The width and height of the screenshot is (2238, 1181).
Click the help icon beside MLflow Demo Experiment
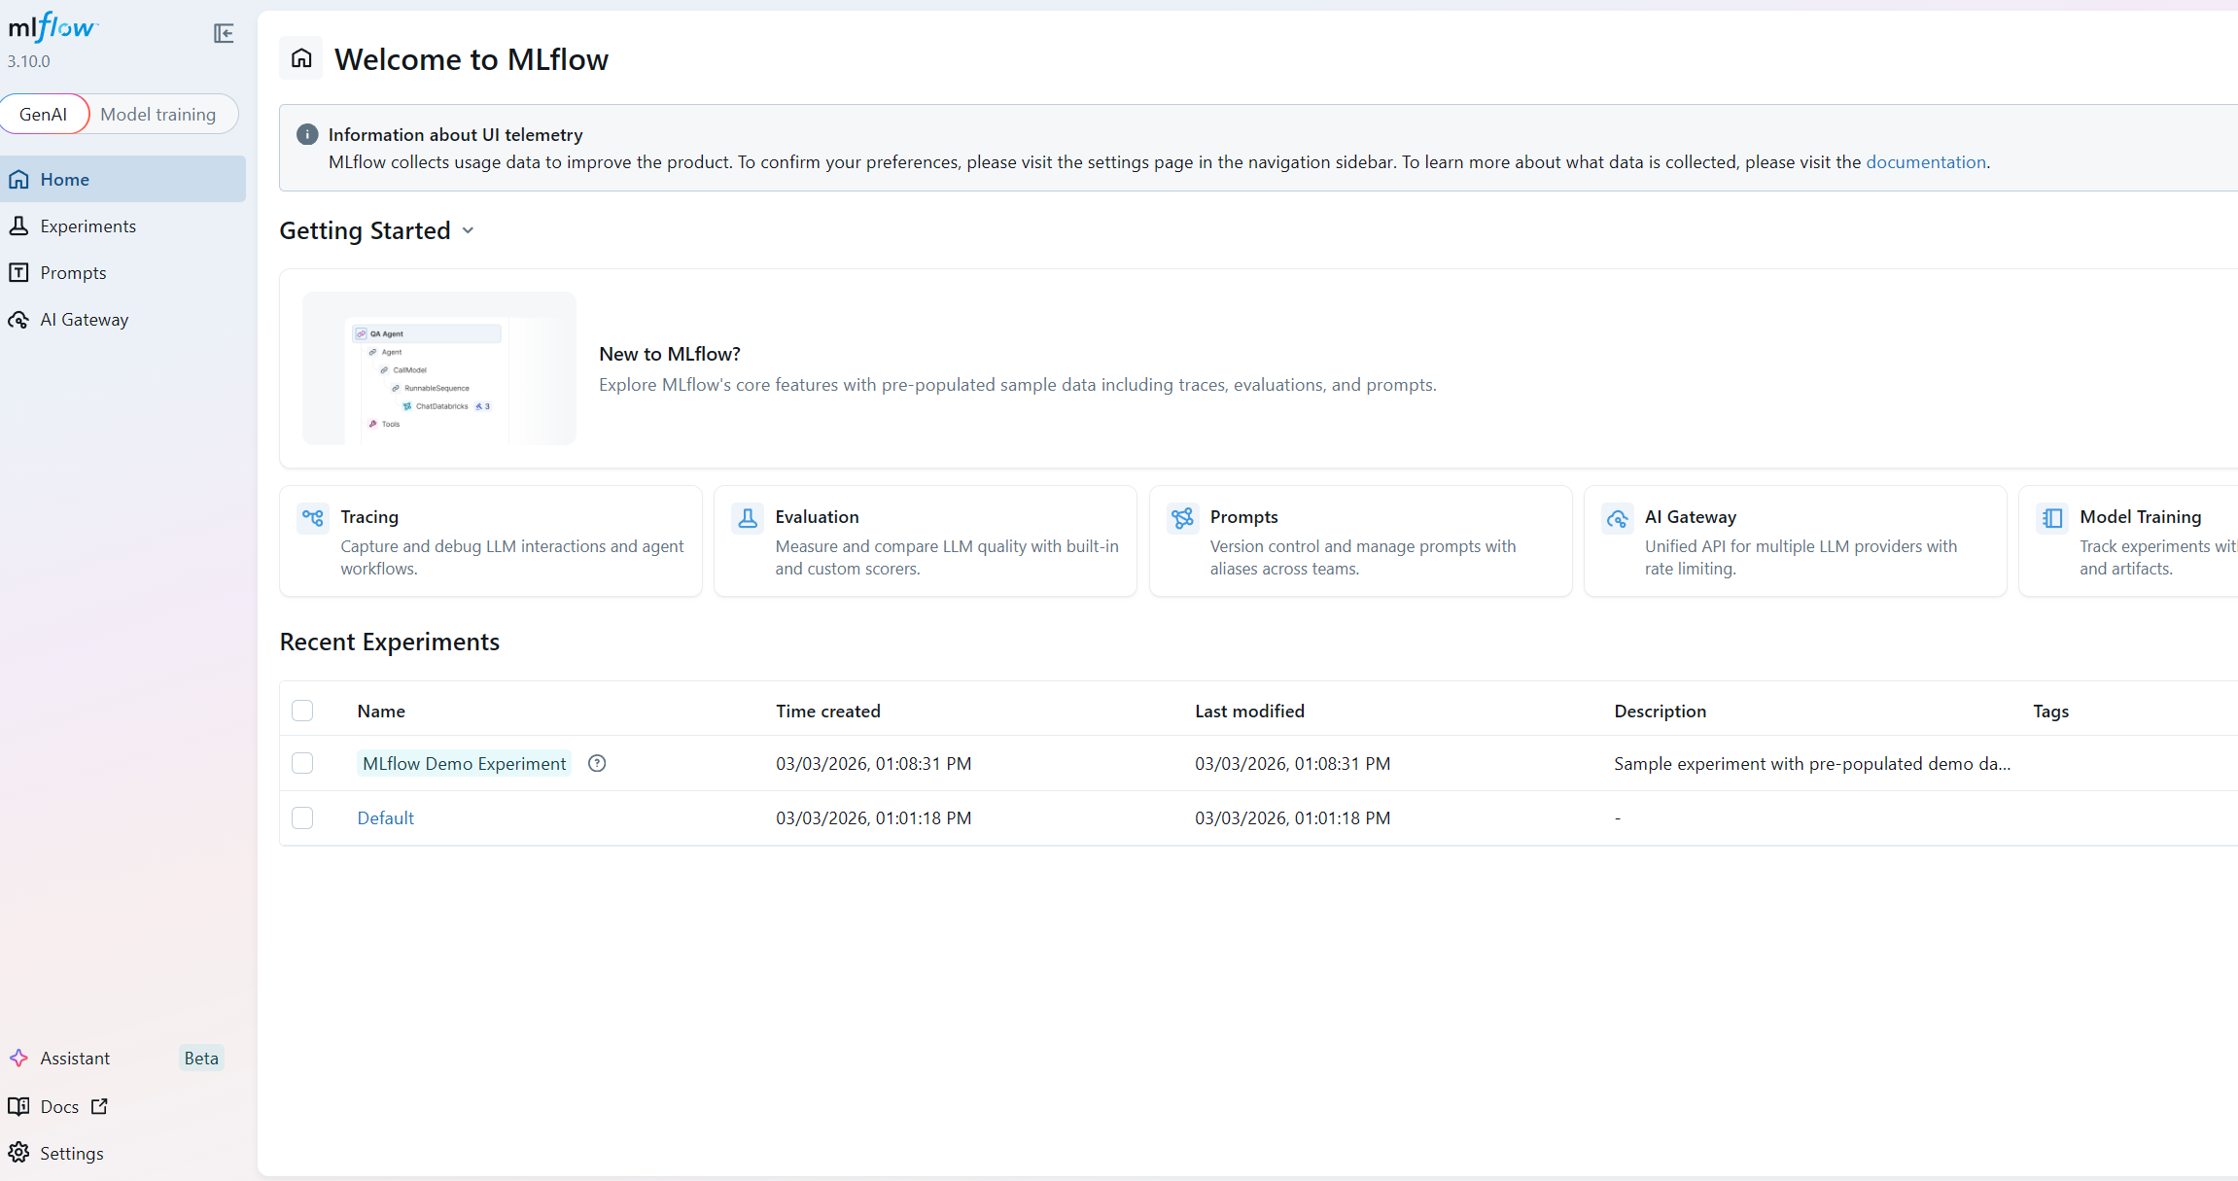597,764
